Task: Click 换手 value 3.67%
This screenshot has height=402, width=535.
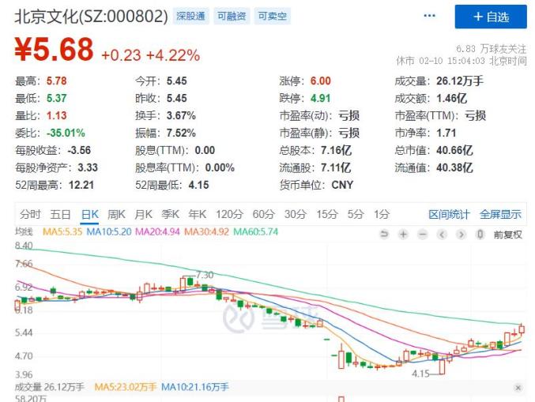Action: point(181,116)
